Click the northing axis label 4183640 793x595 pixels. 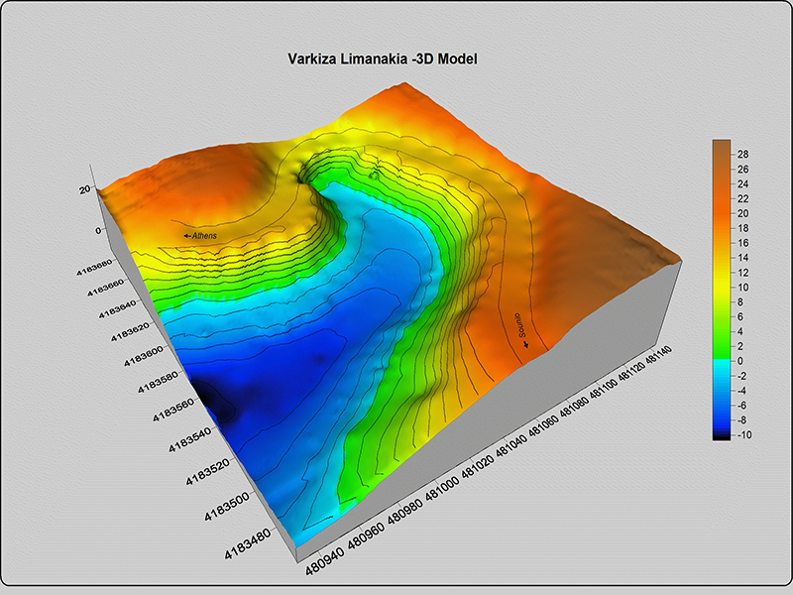pos(117,309)
